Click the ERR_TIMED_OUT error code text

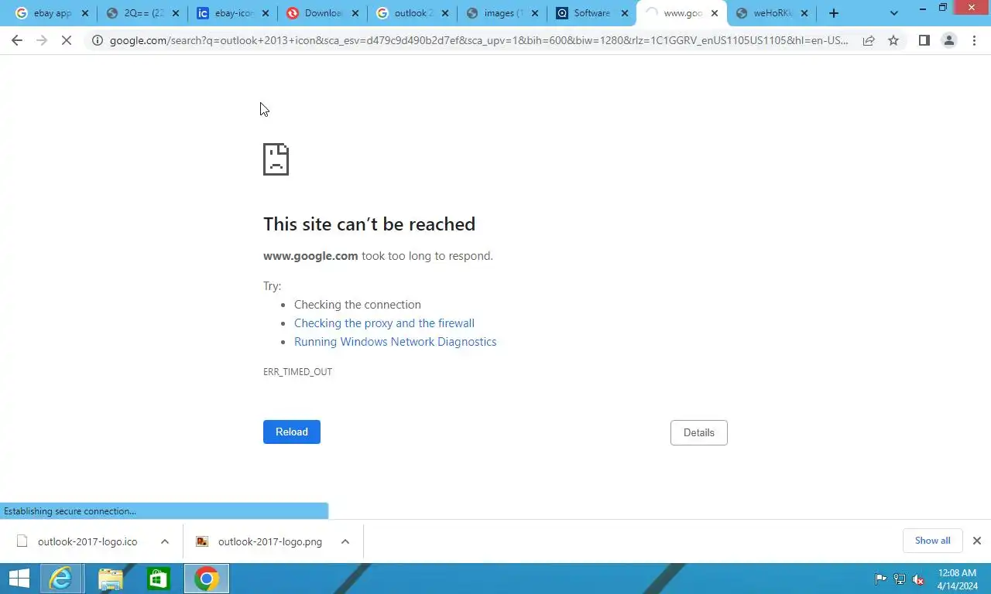pyautogui.click(x=297, y=372)
